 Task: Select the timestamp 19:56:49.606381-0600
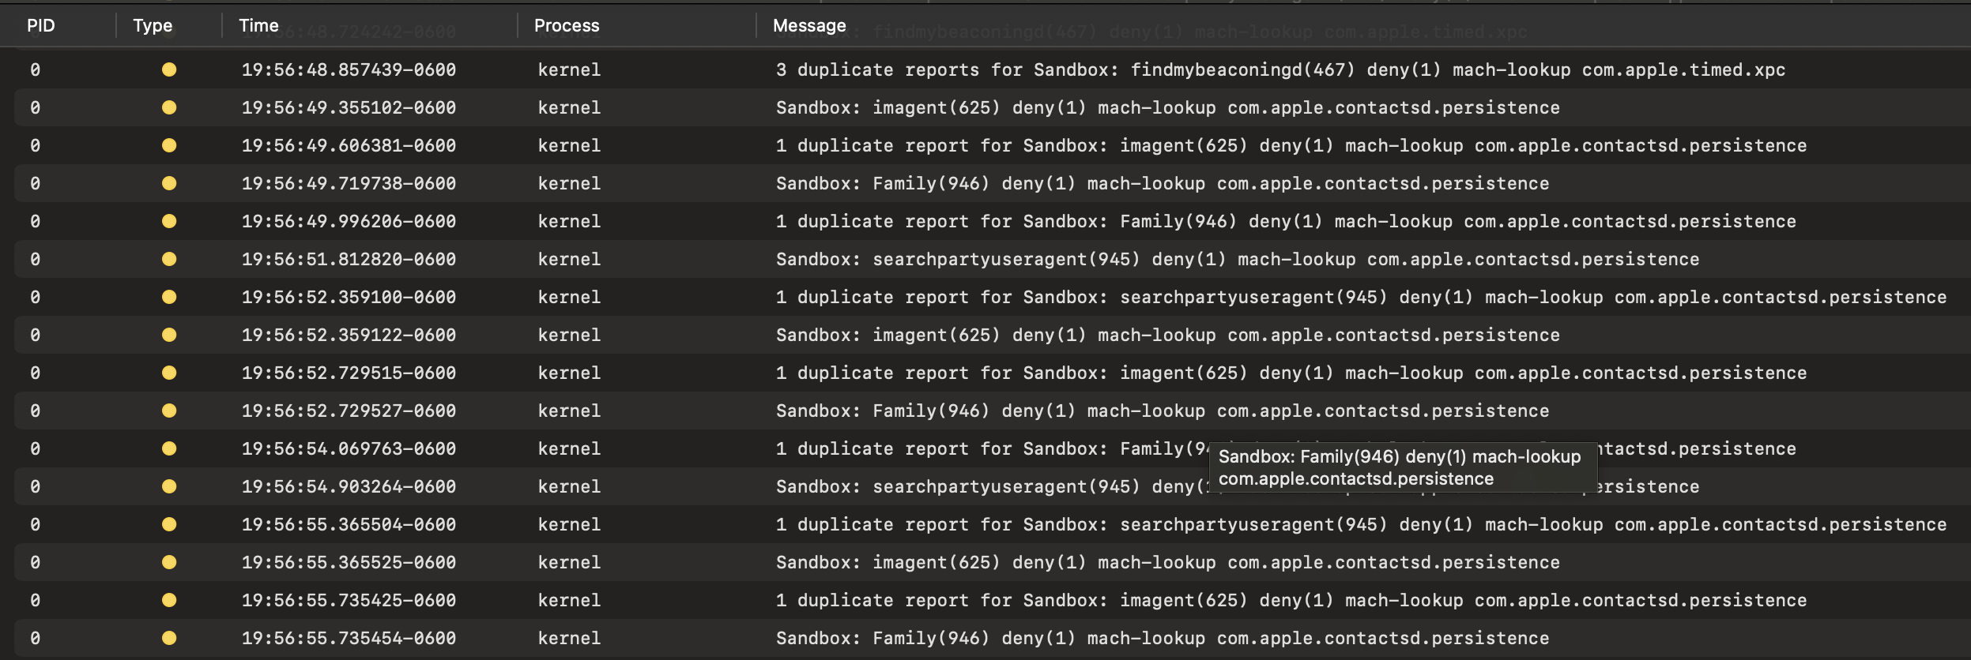pos(349,145)
